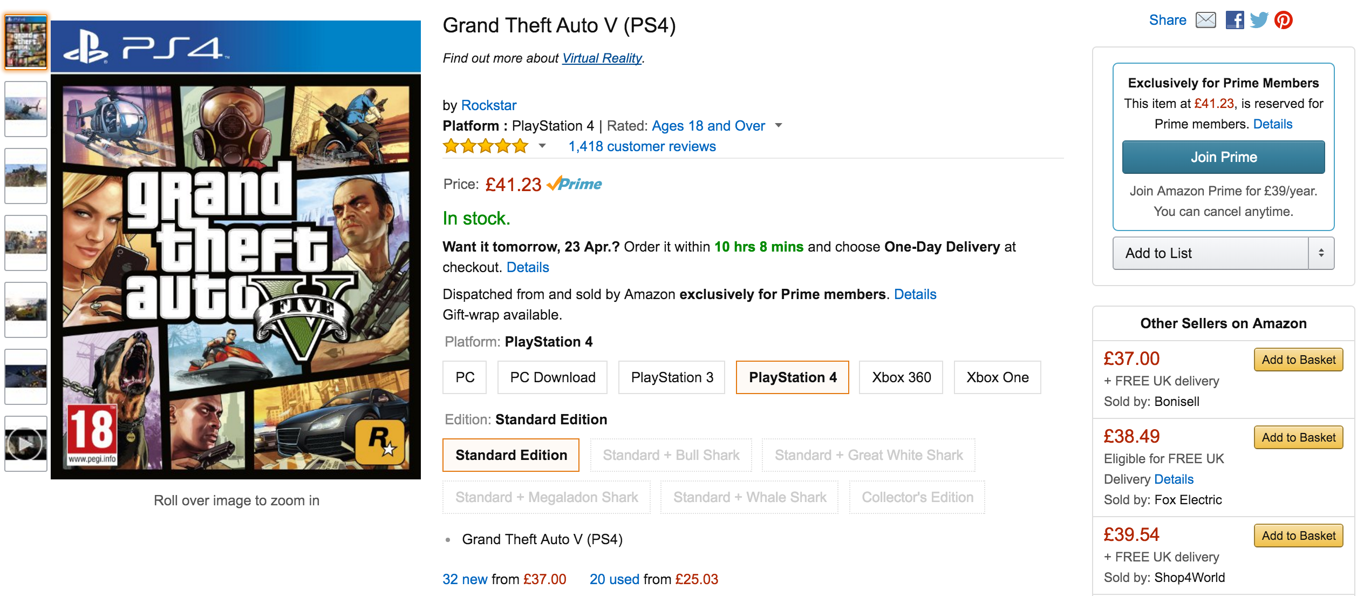Expand the Add to List dropdown arrow
Image resolution: width=1364 pixels, height=596 pixels.
coord(1321,253)
